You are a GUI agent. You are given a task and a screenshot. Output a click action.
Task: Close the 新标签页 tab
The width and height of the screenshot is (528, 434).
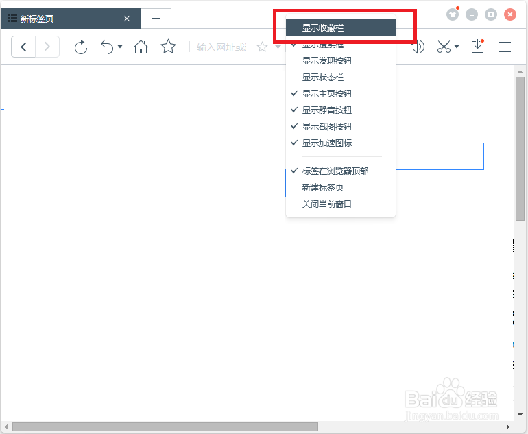[127, 19]
